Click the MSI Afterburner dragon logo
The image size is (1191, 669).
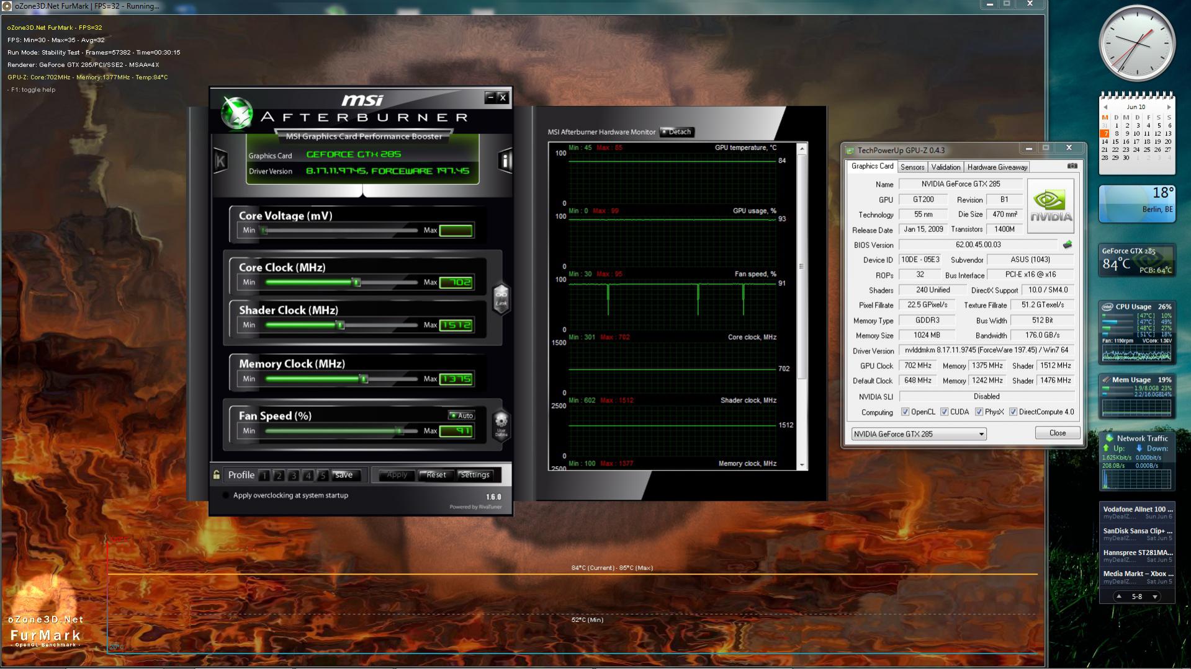[x=236, y=113]
